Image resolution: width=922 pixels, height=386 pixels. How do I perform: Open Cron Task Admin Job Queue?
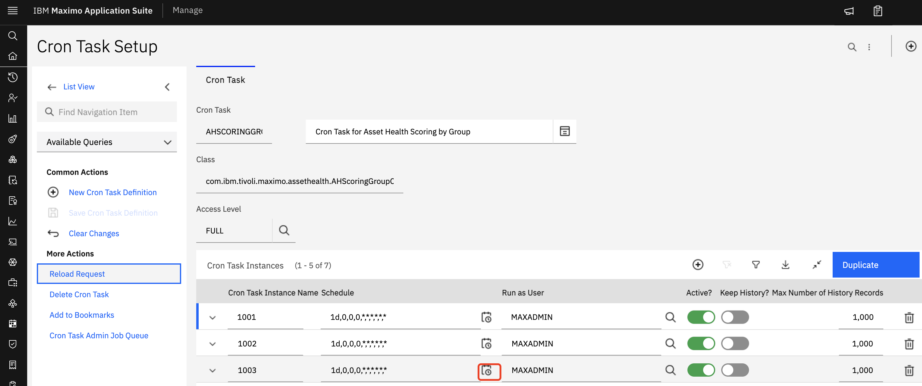(x=99, y=336)
